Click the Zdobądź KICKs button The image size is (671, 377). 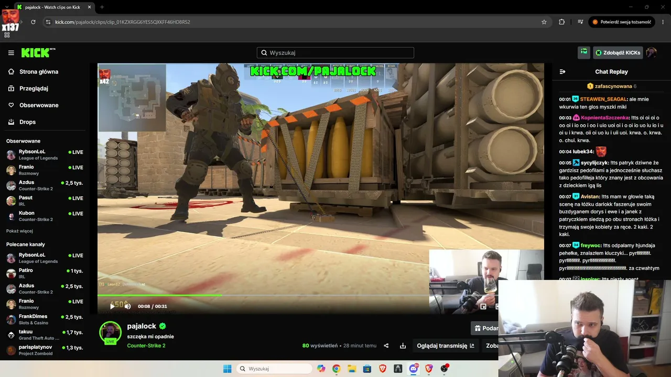coord(618,53)
